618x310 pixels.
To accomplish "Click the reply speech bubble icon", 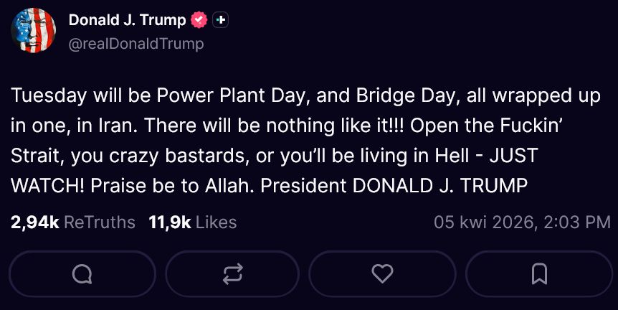I will [x=82, y=273].
